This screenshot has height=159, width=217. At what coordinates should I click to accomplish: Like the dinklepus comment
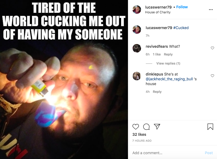pos(212,75)
